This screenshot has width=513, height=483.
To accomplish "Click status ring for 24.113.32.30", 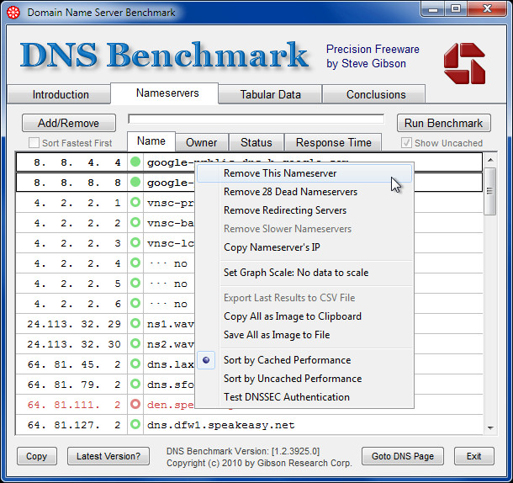I will pos(135,344).
